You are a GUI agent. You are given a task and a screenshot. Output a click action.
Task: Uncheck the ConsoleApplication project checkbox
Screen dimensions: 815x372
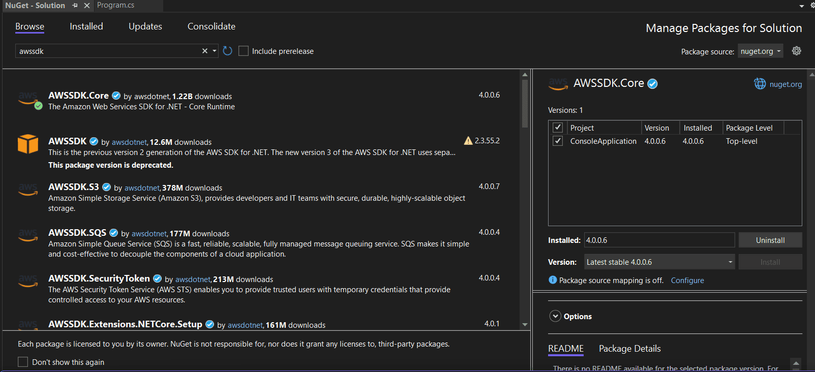(x=558, y=141)
